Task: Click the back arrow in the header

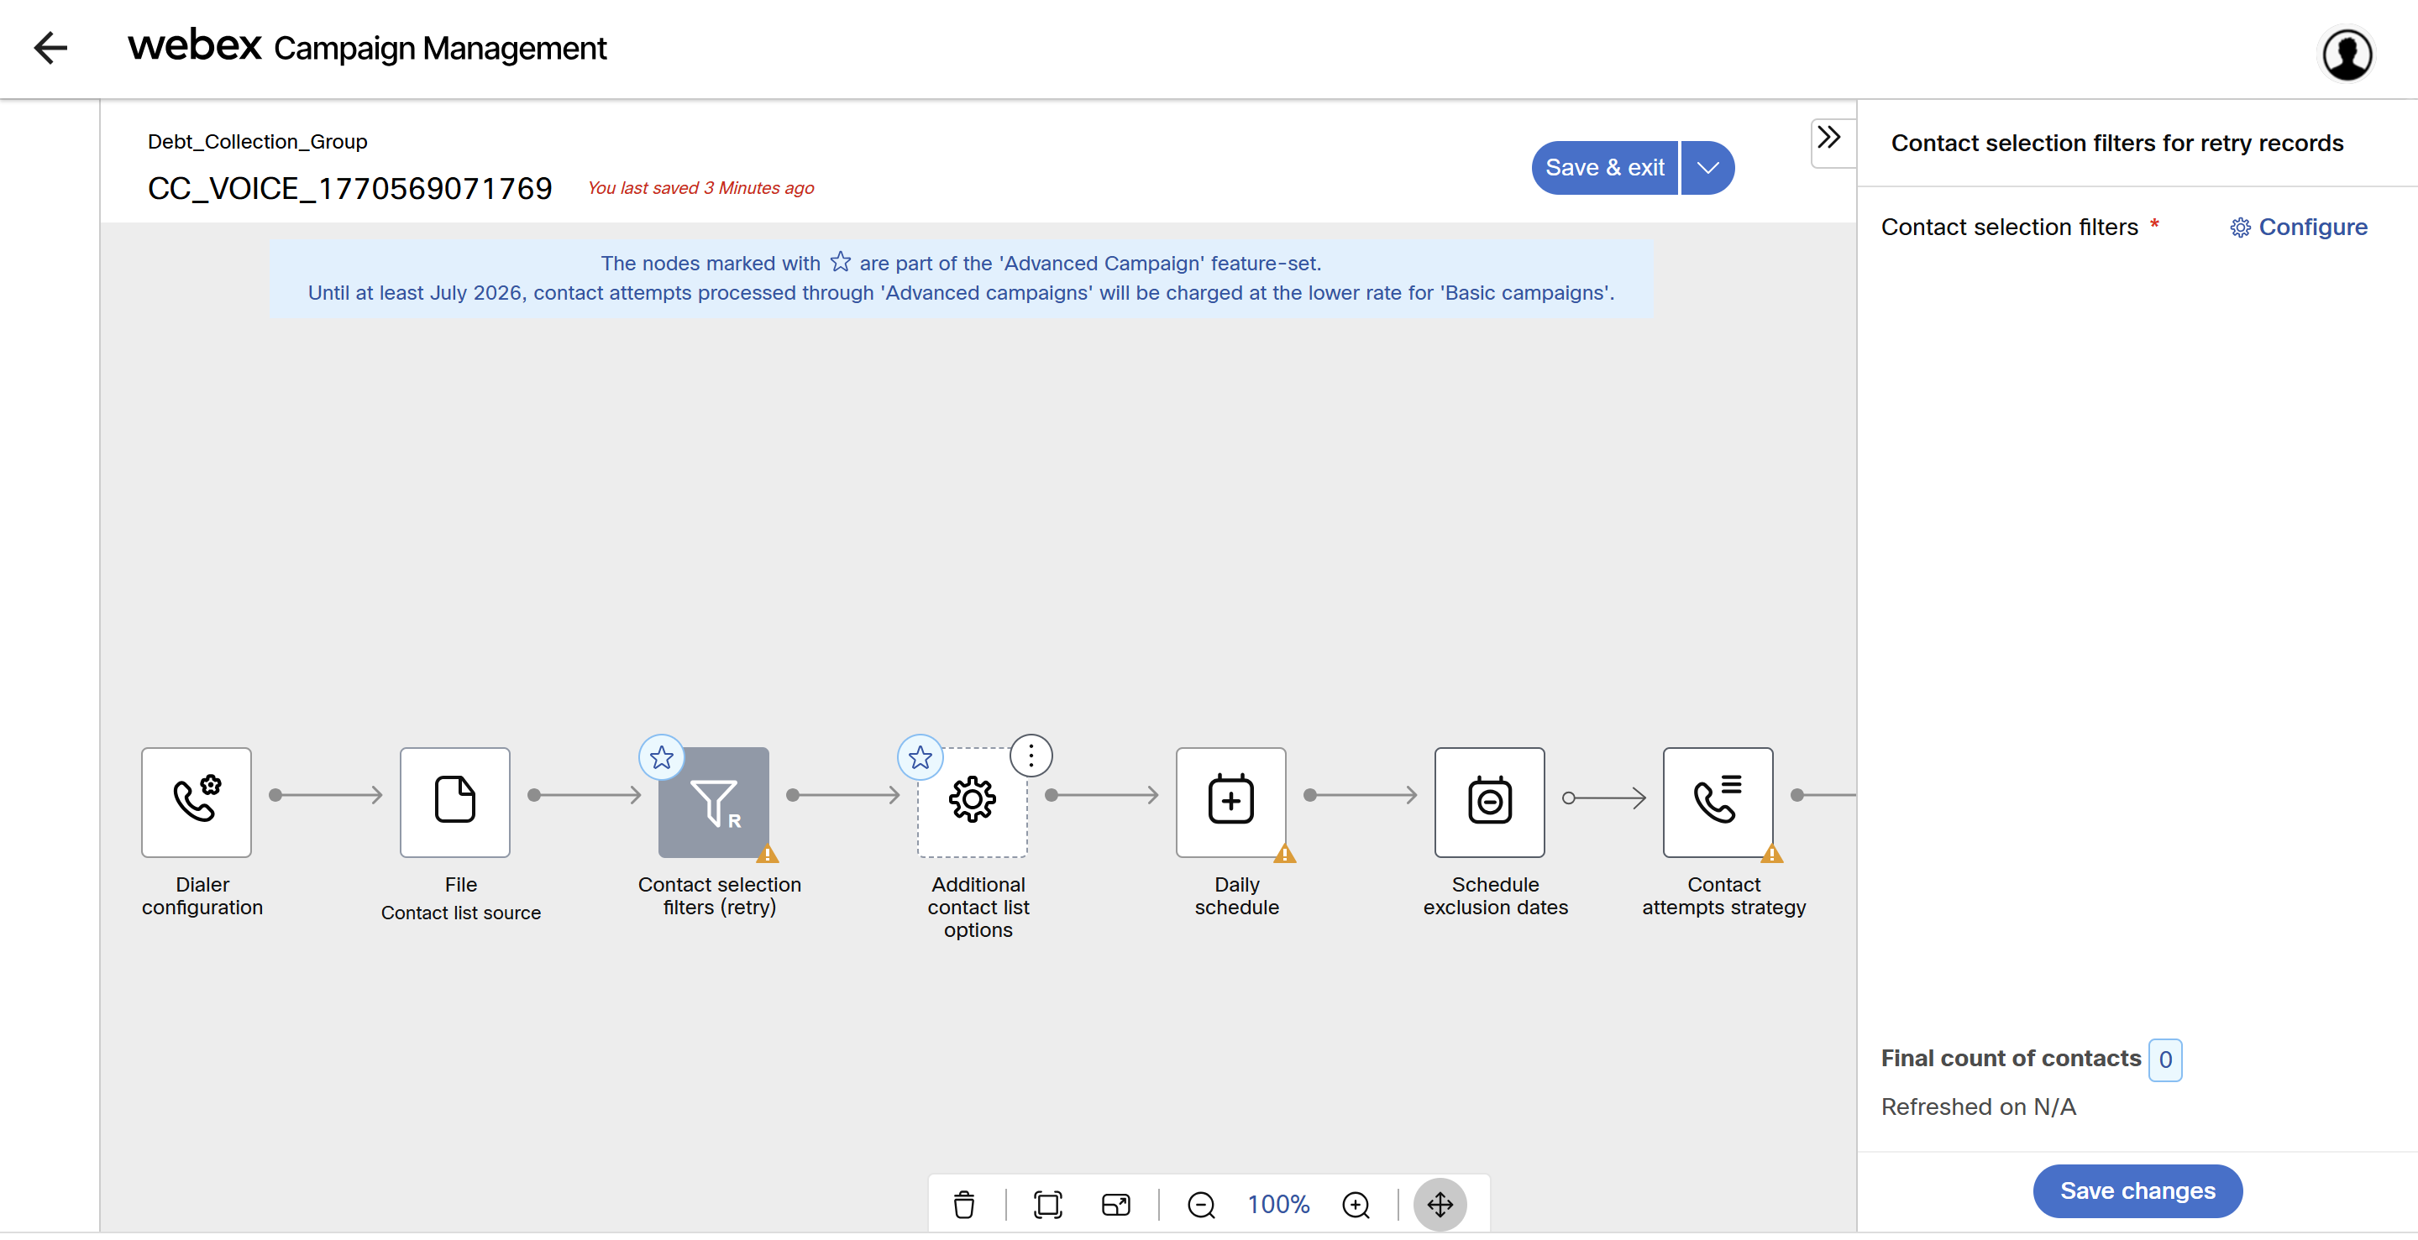Action: [50, 48]
